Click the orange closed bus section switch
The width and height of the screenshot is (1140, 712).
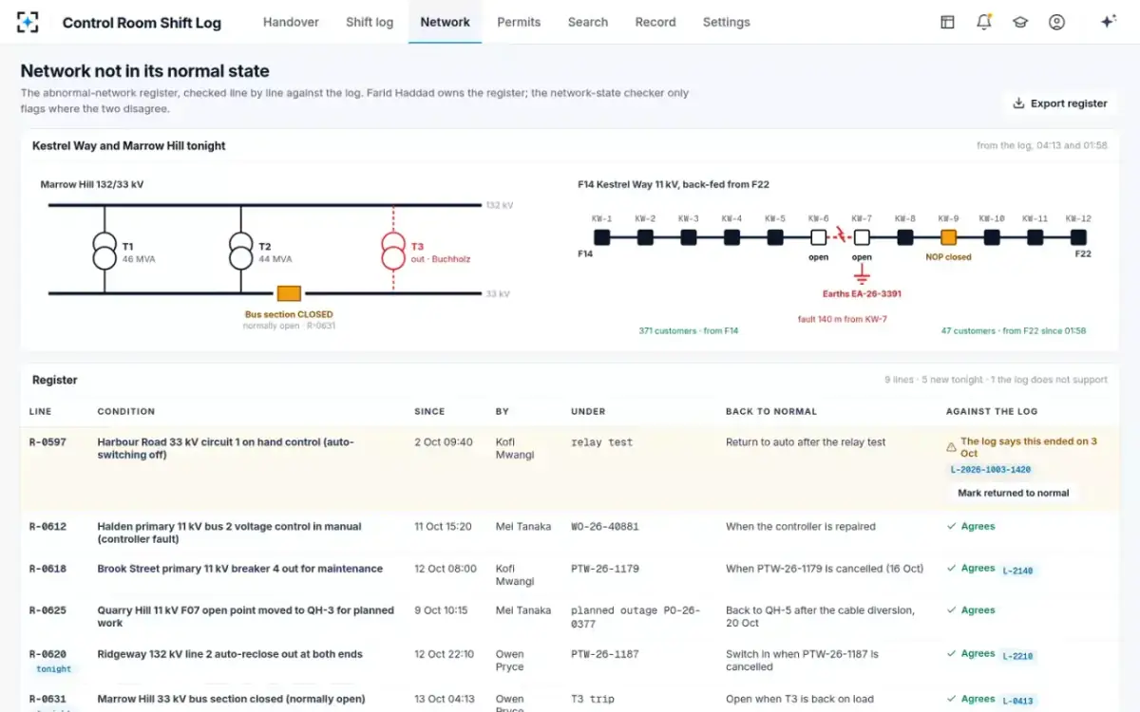click(289, 293)
